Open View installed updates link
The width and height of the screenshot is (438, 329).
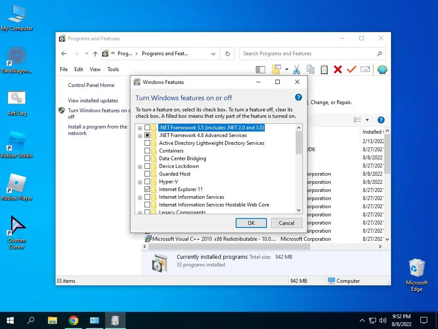pos(93,100)
